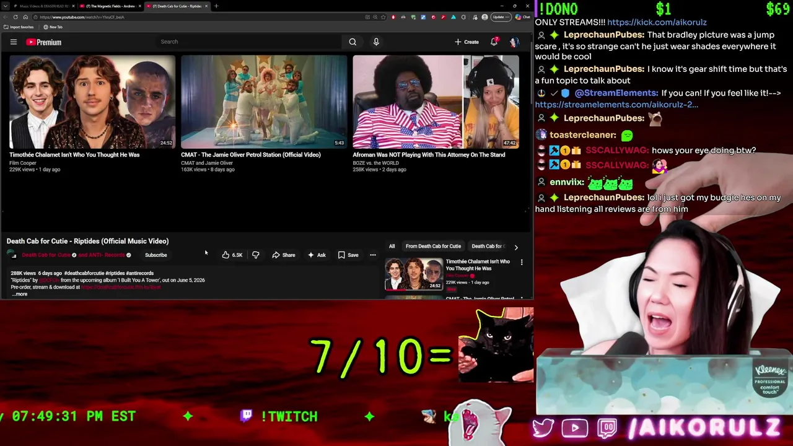Start voice search with the microphone icon
The height and width of the screenshot is (446, 793).
click(376, 42)
